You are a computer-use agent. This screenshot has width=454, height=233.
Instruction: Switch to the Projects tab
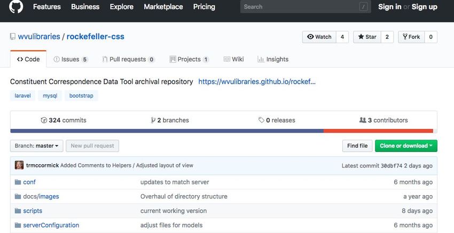pyautogui.click(x=189, y=59)
